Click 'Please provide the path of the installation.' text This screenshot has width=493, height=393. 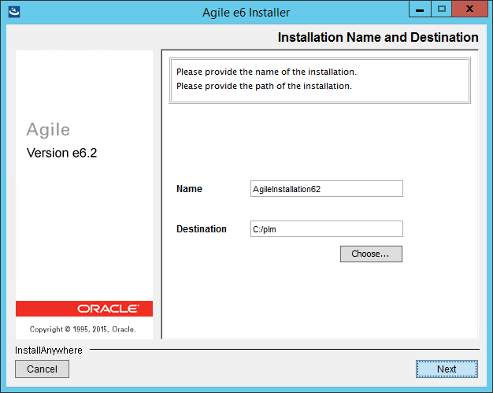pos(264,86)
